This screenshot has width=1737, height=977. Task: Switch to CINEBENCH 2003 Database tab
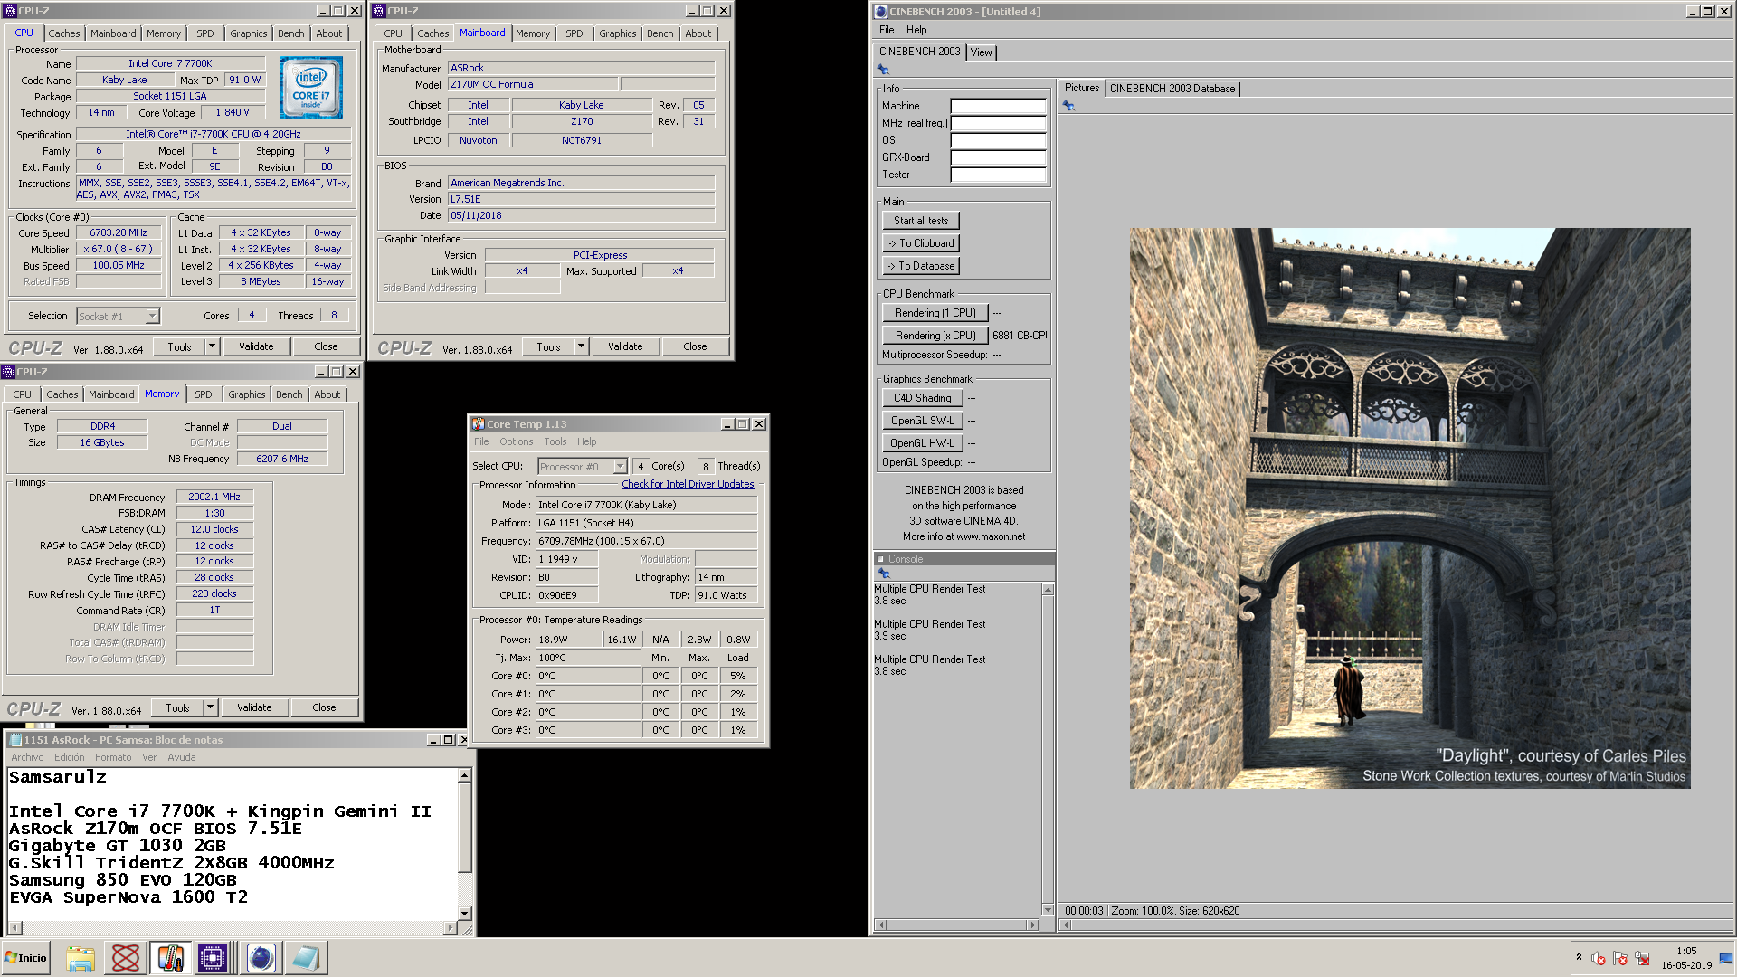pyautogui.click(x=1172, y=89)
